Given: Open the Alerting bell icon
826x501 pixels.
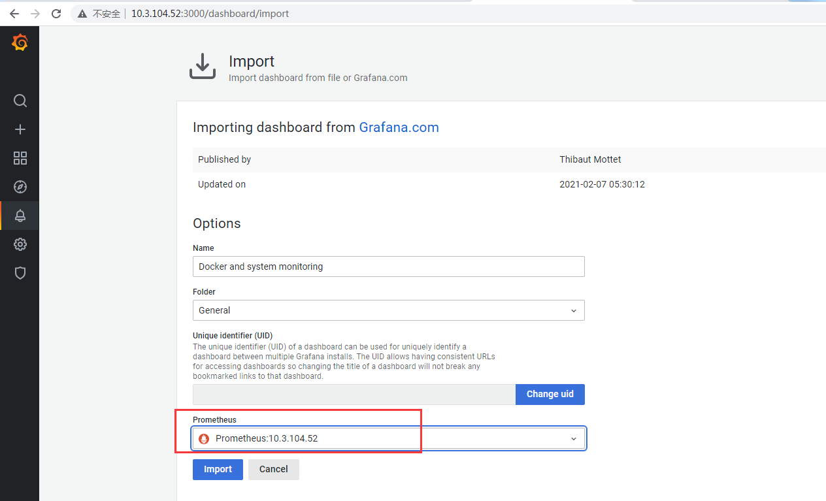Looking at the screenshot, I should pyautogui.click(x=20, y=216).
